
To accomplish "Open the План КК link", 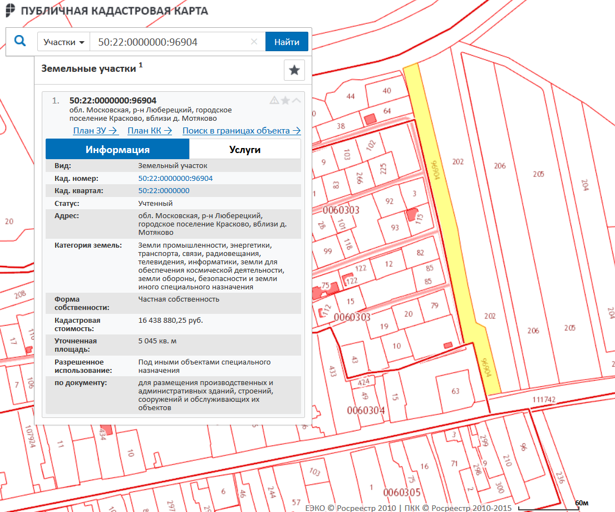I will coord(150,131).
